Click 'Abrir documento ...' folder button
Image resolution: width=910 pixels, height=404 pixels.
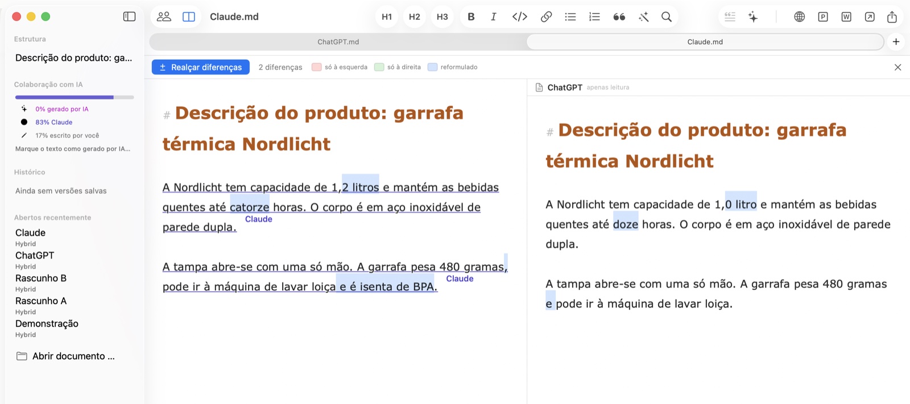pos(66,356)
